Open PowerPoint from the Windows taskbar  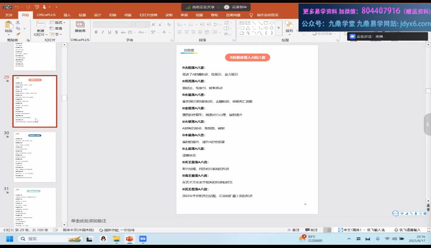[x=129, y=239]
